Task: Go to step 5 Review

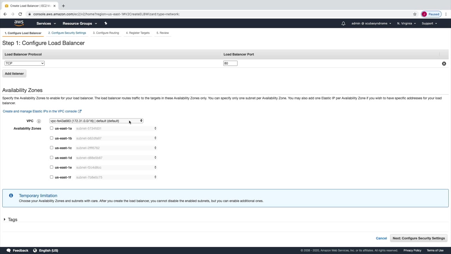Action: (x=162, y=33)
